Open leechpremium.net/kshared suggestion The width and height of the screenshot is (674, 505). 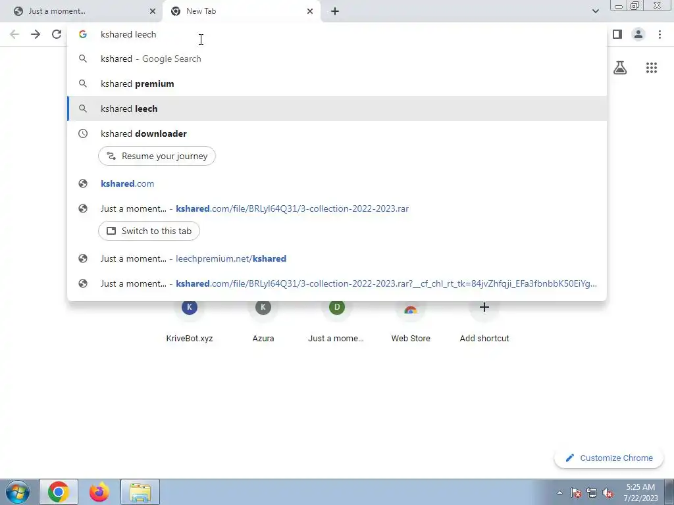(x=337, y=258)
